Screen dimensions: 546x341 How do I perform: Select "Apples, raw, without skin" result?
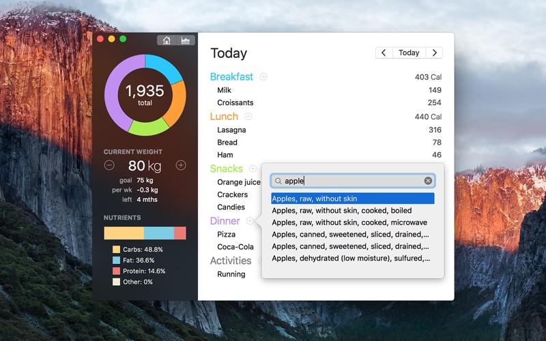[x=353, y=198]
